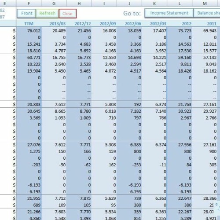The width and height of the screenshot is (220, 220).
Task: Select the cell with value 6.385
Action: [x=129, y=145]
